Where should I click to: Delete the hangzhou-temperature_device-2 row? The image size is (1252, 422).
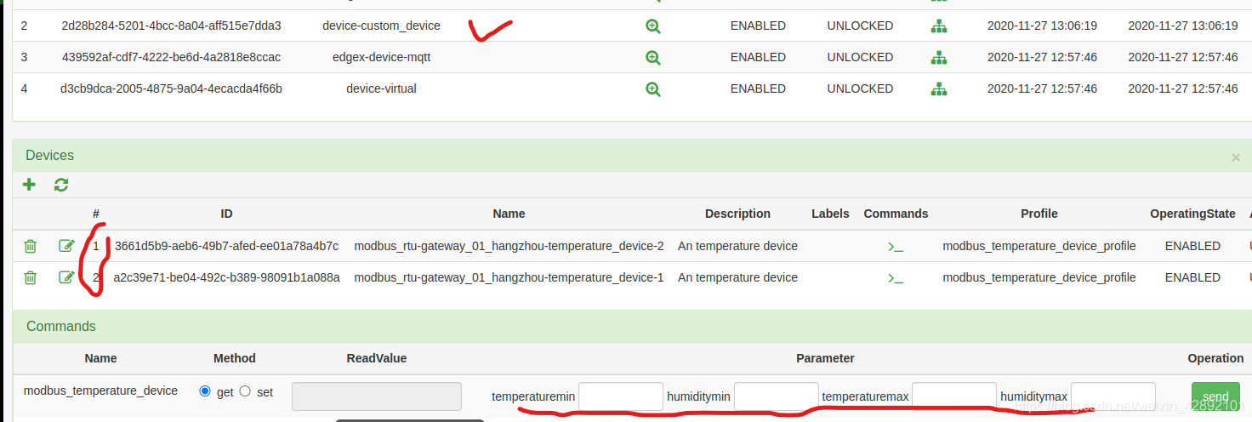coord(31,246)
